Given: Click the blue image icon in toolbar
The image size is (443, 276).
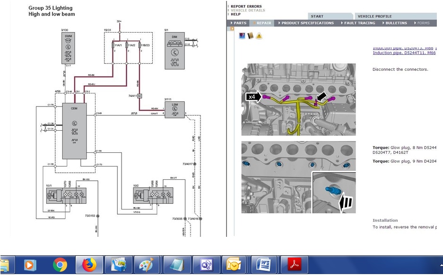Looking at the screenshot, I should point(242,36).
